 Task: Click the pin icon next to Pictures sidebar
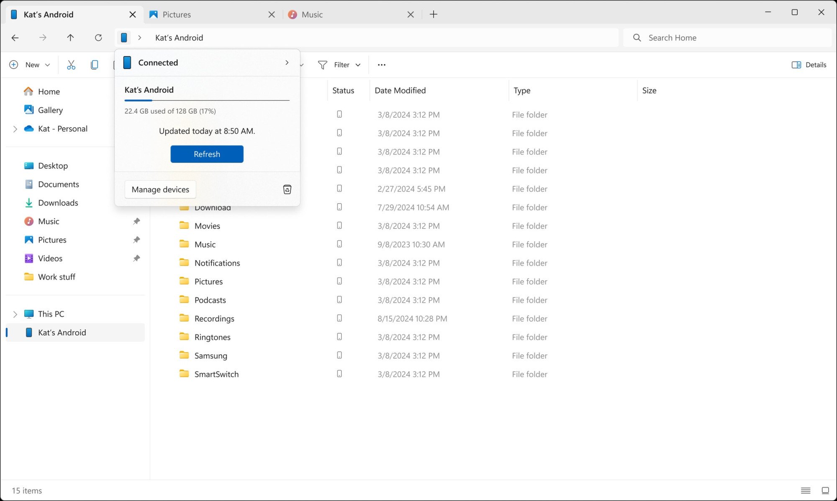pyautogui.click(x=136, y=239)
